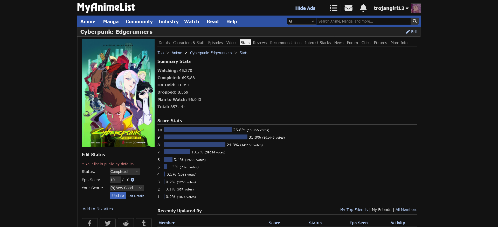The height and width of the screenshot is (227, 498).
Task: Click the Score column header
Action: tap(274, 223)
